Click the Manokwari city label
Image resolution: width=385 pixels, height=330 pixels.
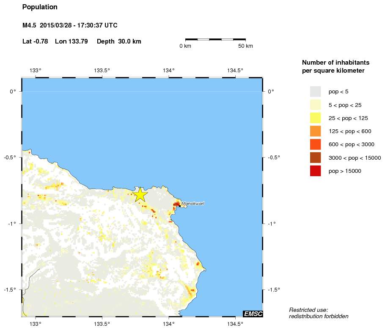[192, 204]
